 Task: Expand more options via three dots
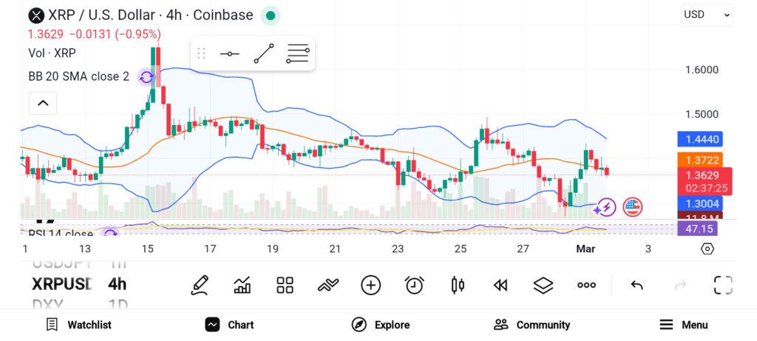tap(587, 285)
